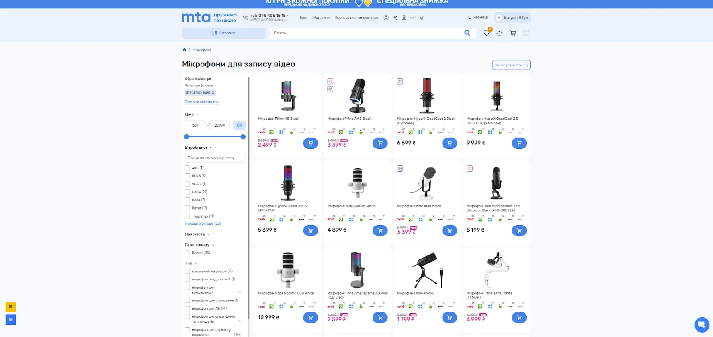Viewport: 713px width, 337px height.
Task: Open the Чернівці city selector
Action: coord(478,18)
